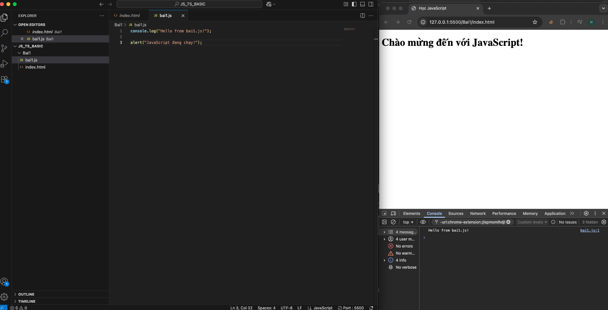Toggle the primary side bar layout button

[354, 4]
